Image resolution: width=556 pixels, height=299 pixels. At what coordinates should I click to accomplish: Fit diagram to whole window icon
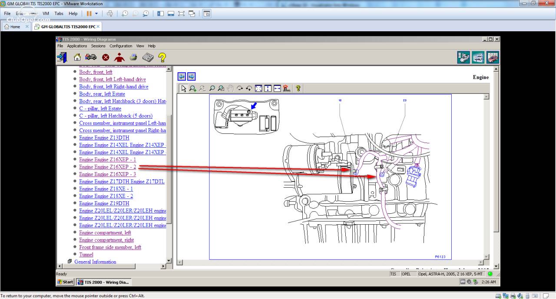point(258,88)
